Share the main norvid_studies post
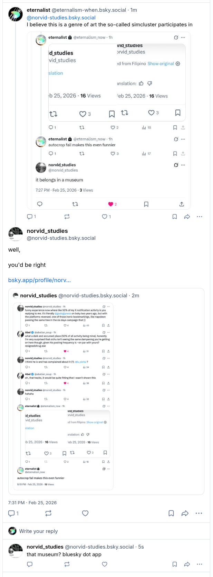Viewport: 213px width, 577px height. [185, 513]
